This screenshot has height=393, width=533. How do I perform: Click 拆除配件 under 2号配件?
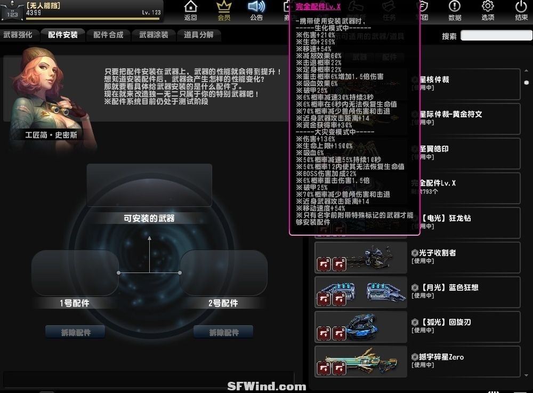(x=224, y=332)
